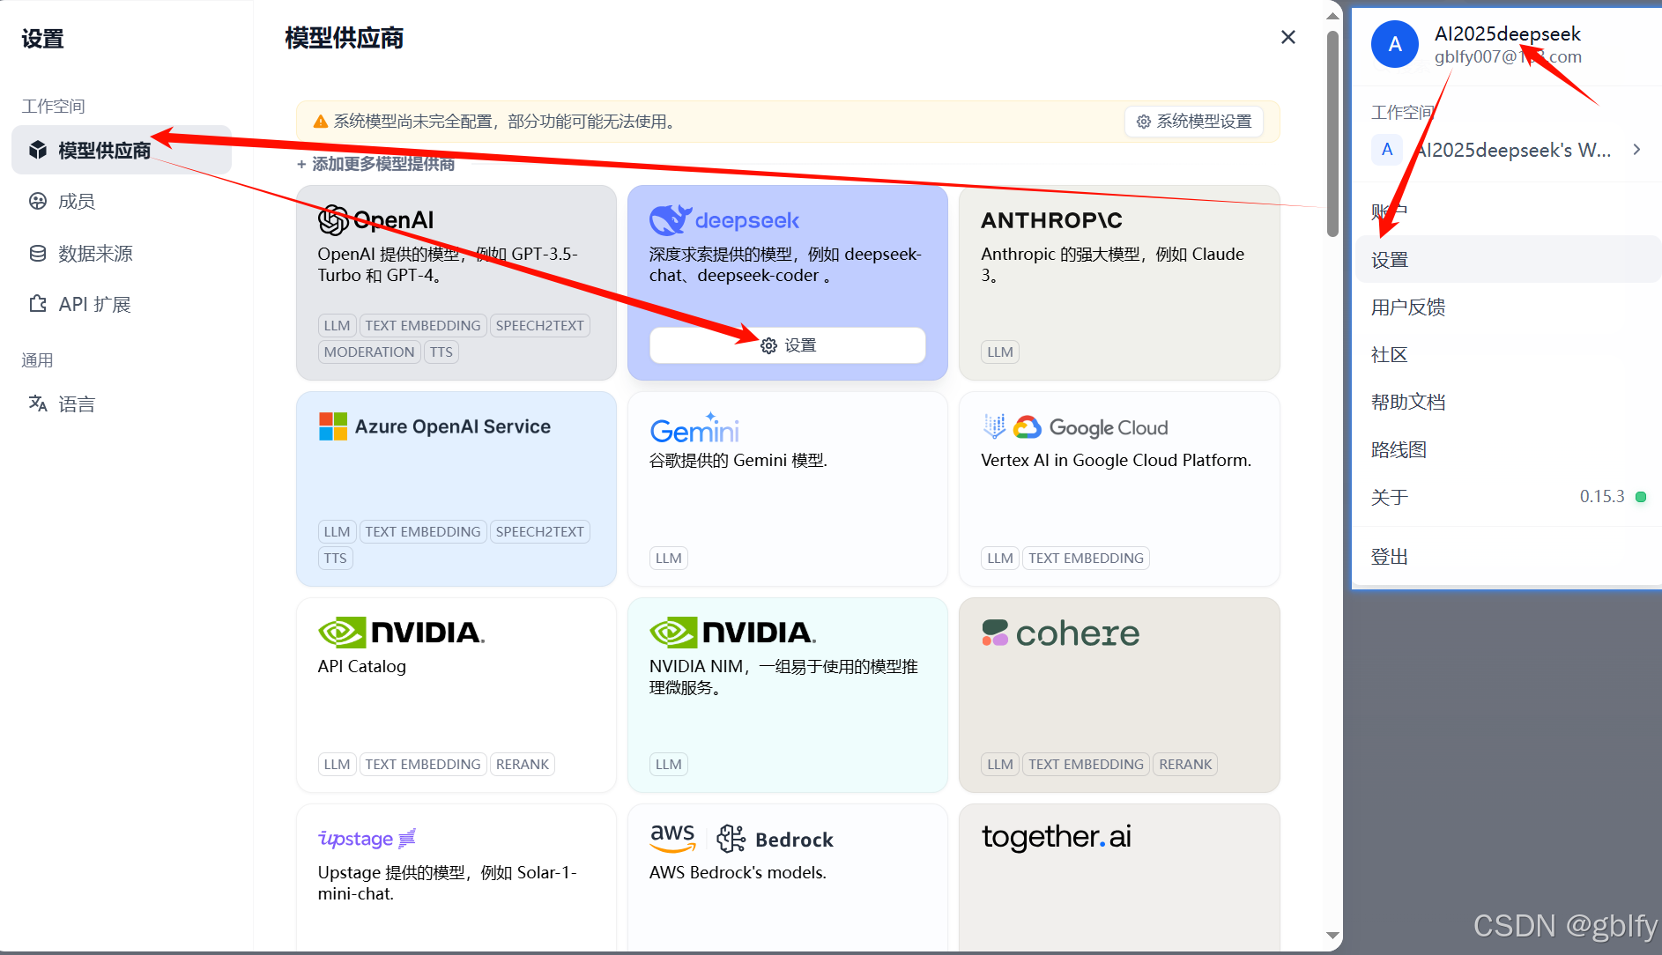The image size is (1662, 955).
Task: Click the database icon for 数据来源
Action: [x=38, y=254]
